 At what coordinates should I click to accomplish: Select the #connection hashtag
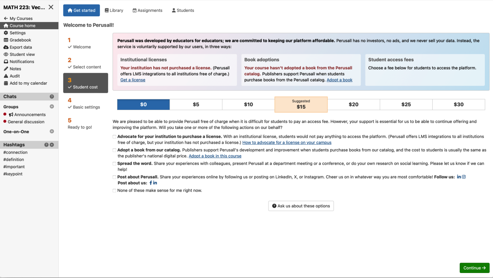coord(15,152)
